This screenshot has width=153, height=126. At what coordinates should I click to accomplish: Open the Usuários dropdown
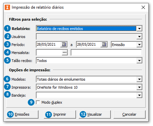[139, 37]
